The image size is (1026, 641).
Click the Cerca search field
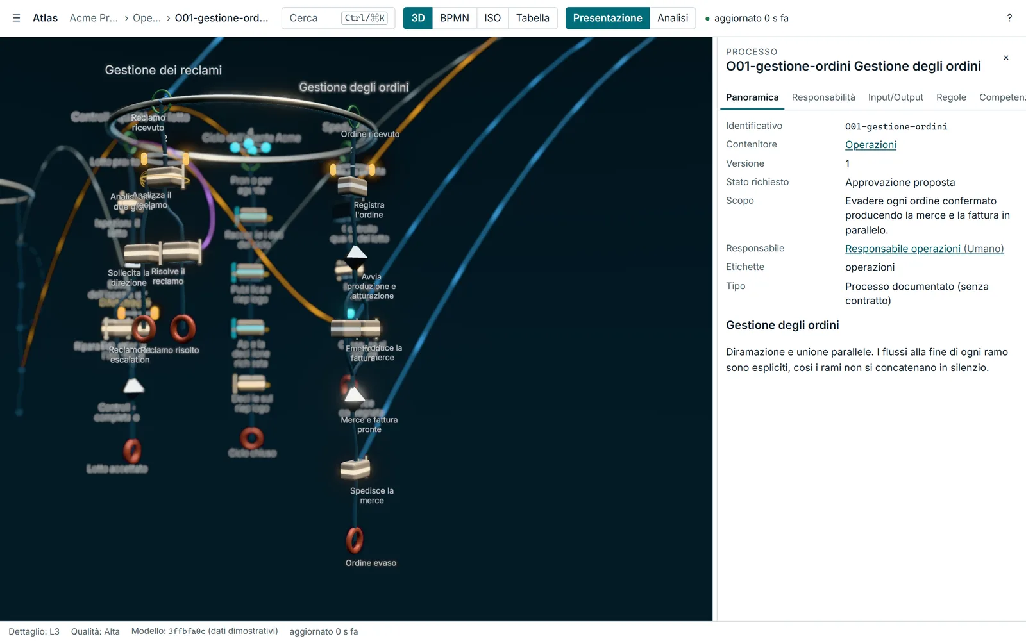click(338, 18)
